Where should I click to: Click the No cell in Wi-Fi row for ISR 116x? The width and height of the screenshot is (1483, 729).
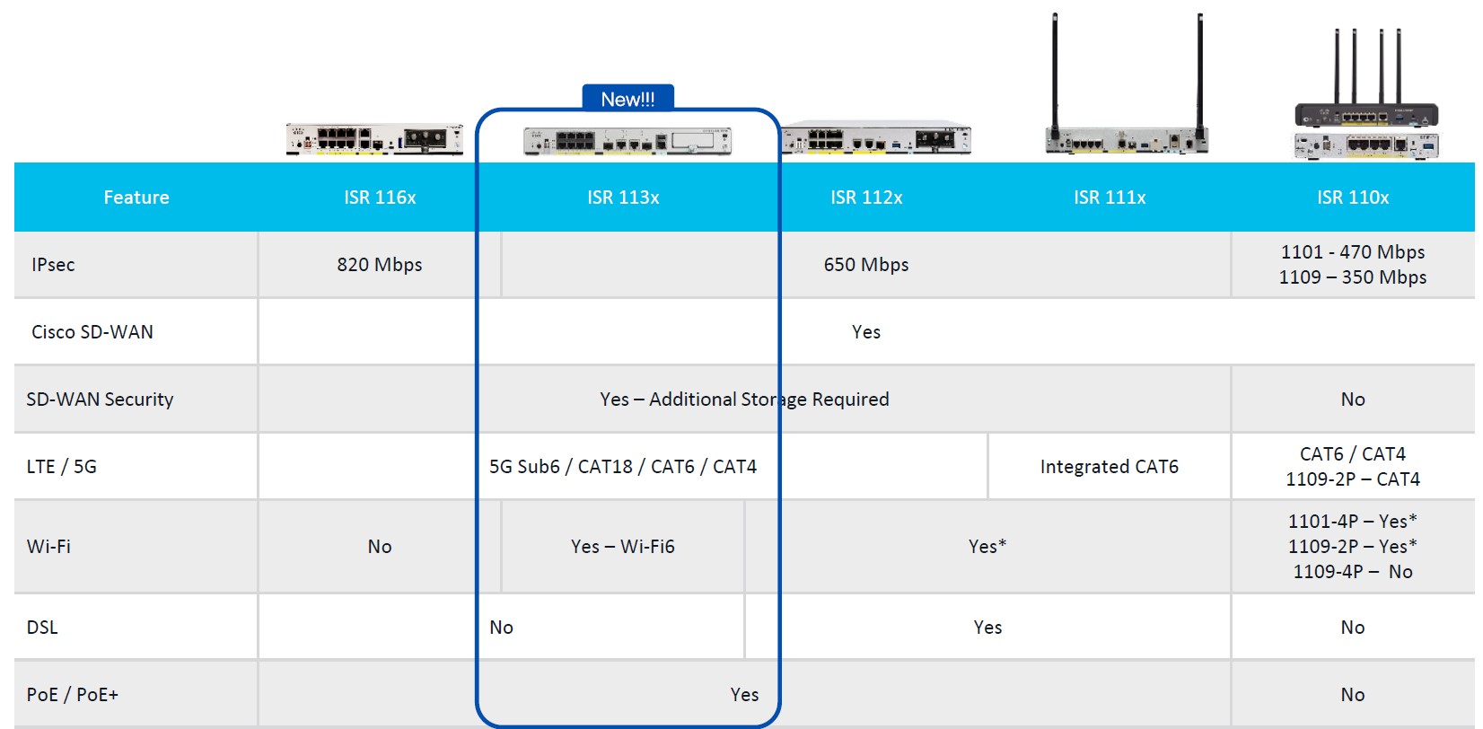380,547
